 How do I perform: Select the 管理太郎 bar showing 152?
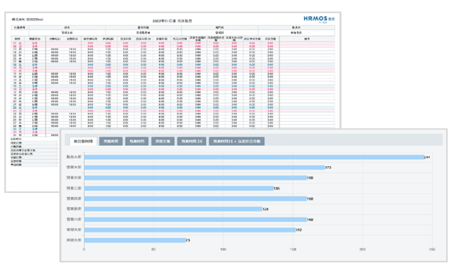pos(190,230)
